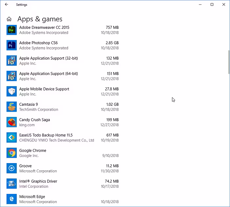Select the Groove entry name
230x207 pixels.
point(25,166)
